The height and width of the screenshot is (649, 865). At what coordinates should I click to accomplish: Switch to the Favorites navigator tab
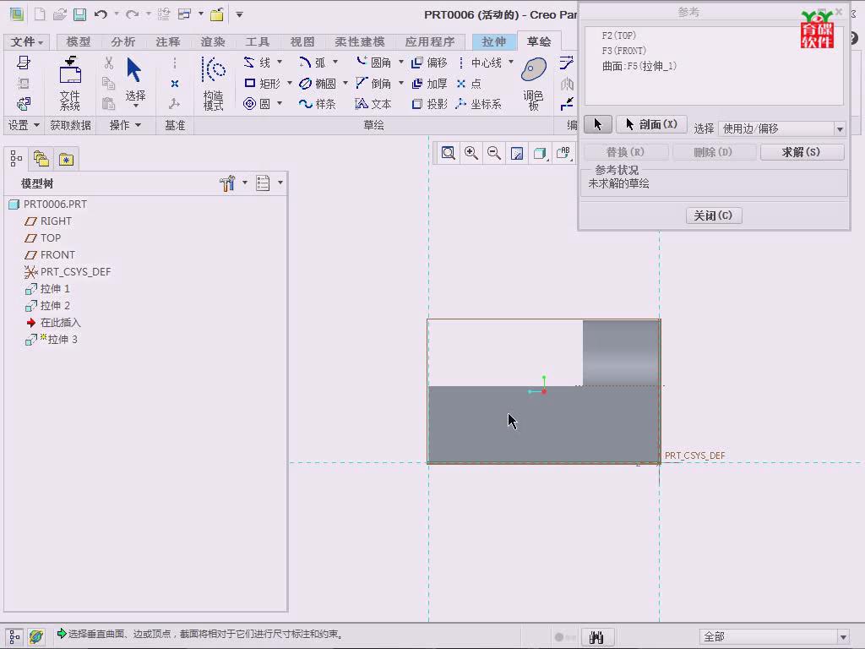(x=66, y=159)
